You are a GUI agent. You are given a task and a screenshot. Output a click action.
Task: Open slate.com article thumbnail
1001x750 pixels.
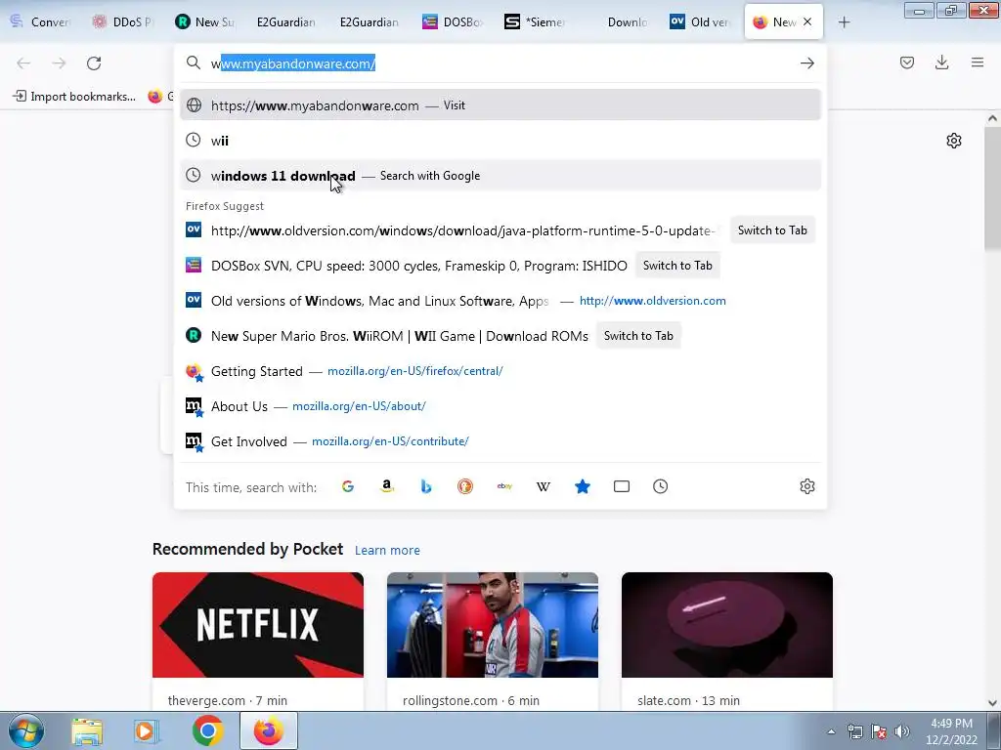tap(727, 625)
